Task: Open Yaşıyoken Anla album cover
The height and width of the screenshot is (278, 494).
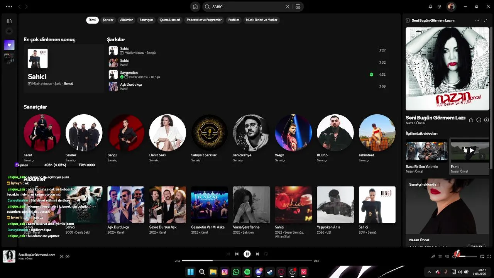Action: (335, 205)
